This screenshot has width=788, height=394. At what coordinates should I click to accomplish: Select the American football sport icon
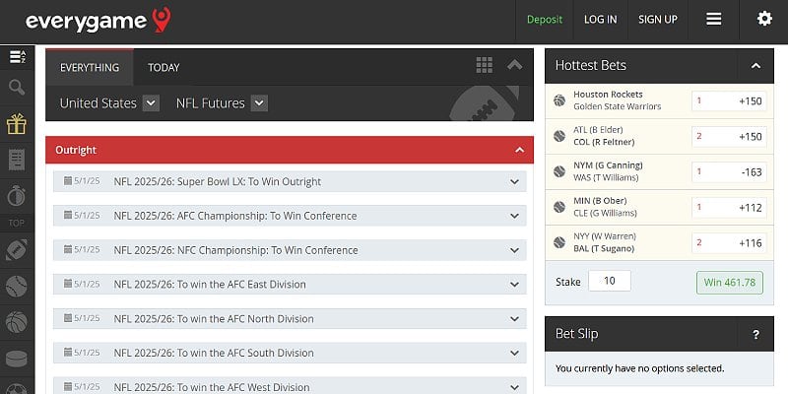click(x=17, y=250)
